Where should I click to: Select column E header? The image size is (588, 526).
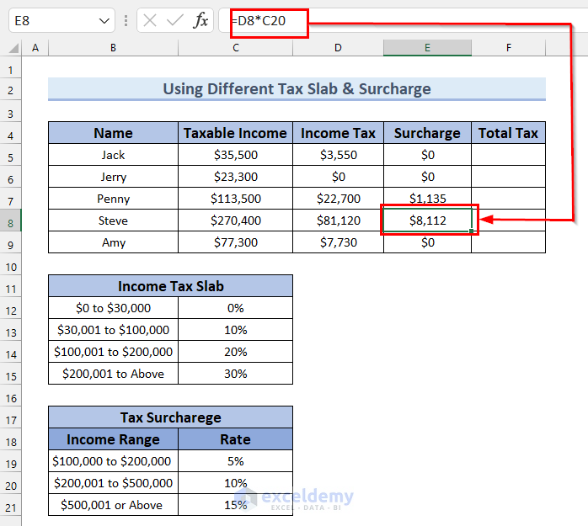click(x=427, y=48)
